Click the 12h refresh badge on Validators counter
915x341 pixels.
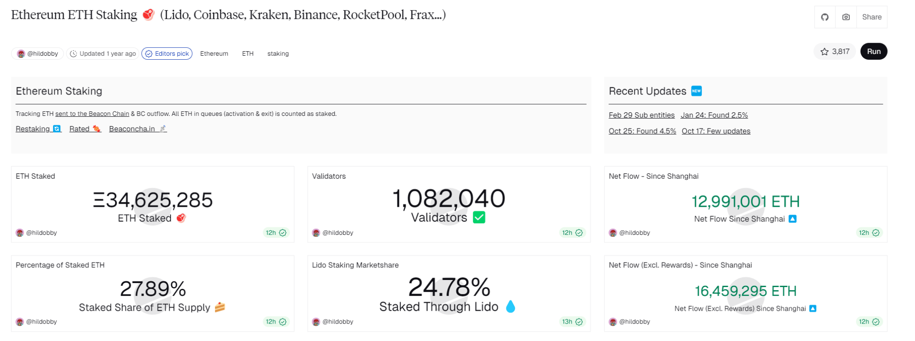coord(572,232)
